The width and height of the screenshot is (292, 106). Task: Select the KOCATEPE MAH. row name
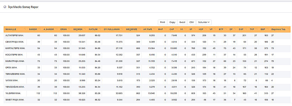(14, 55)
